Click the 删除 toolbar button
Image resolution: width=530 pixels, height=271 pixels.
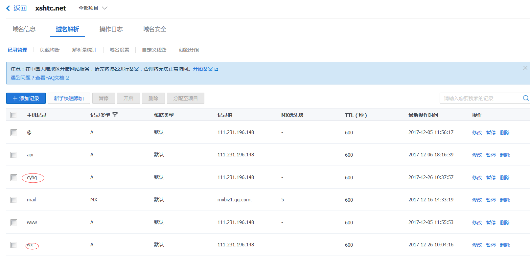[153, 98]
